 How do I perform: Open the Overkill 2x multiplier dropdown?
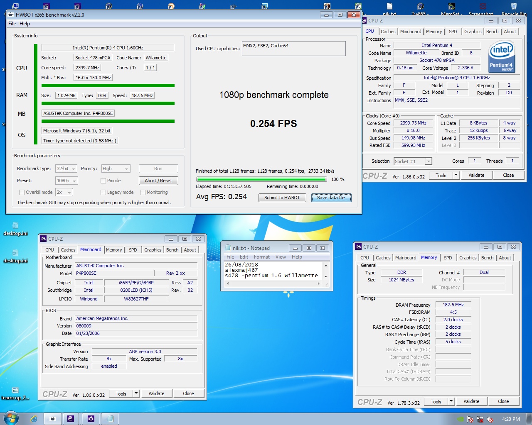(x=64, y=192)
